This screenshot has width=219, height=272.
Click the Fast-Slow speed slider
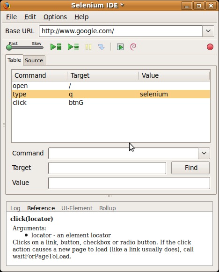[25, 47]
